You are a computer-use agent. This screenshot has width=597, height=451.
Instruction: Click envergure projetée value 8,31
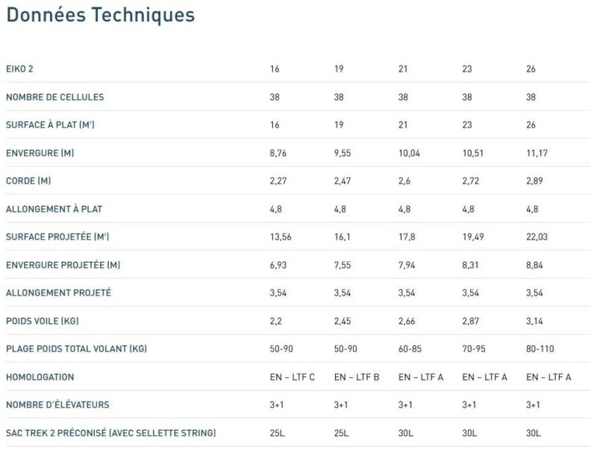pos(470,265)
